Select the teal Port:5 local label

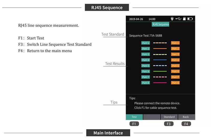coord(146,66)
